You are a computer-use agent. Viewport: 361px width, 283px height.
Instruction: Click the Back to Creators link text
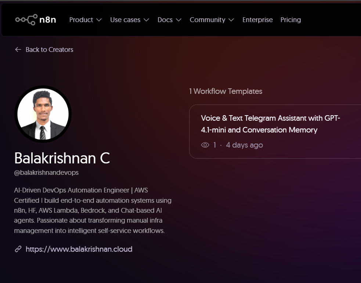point(49,50)
